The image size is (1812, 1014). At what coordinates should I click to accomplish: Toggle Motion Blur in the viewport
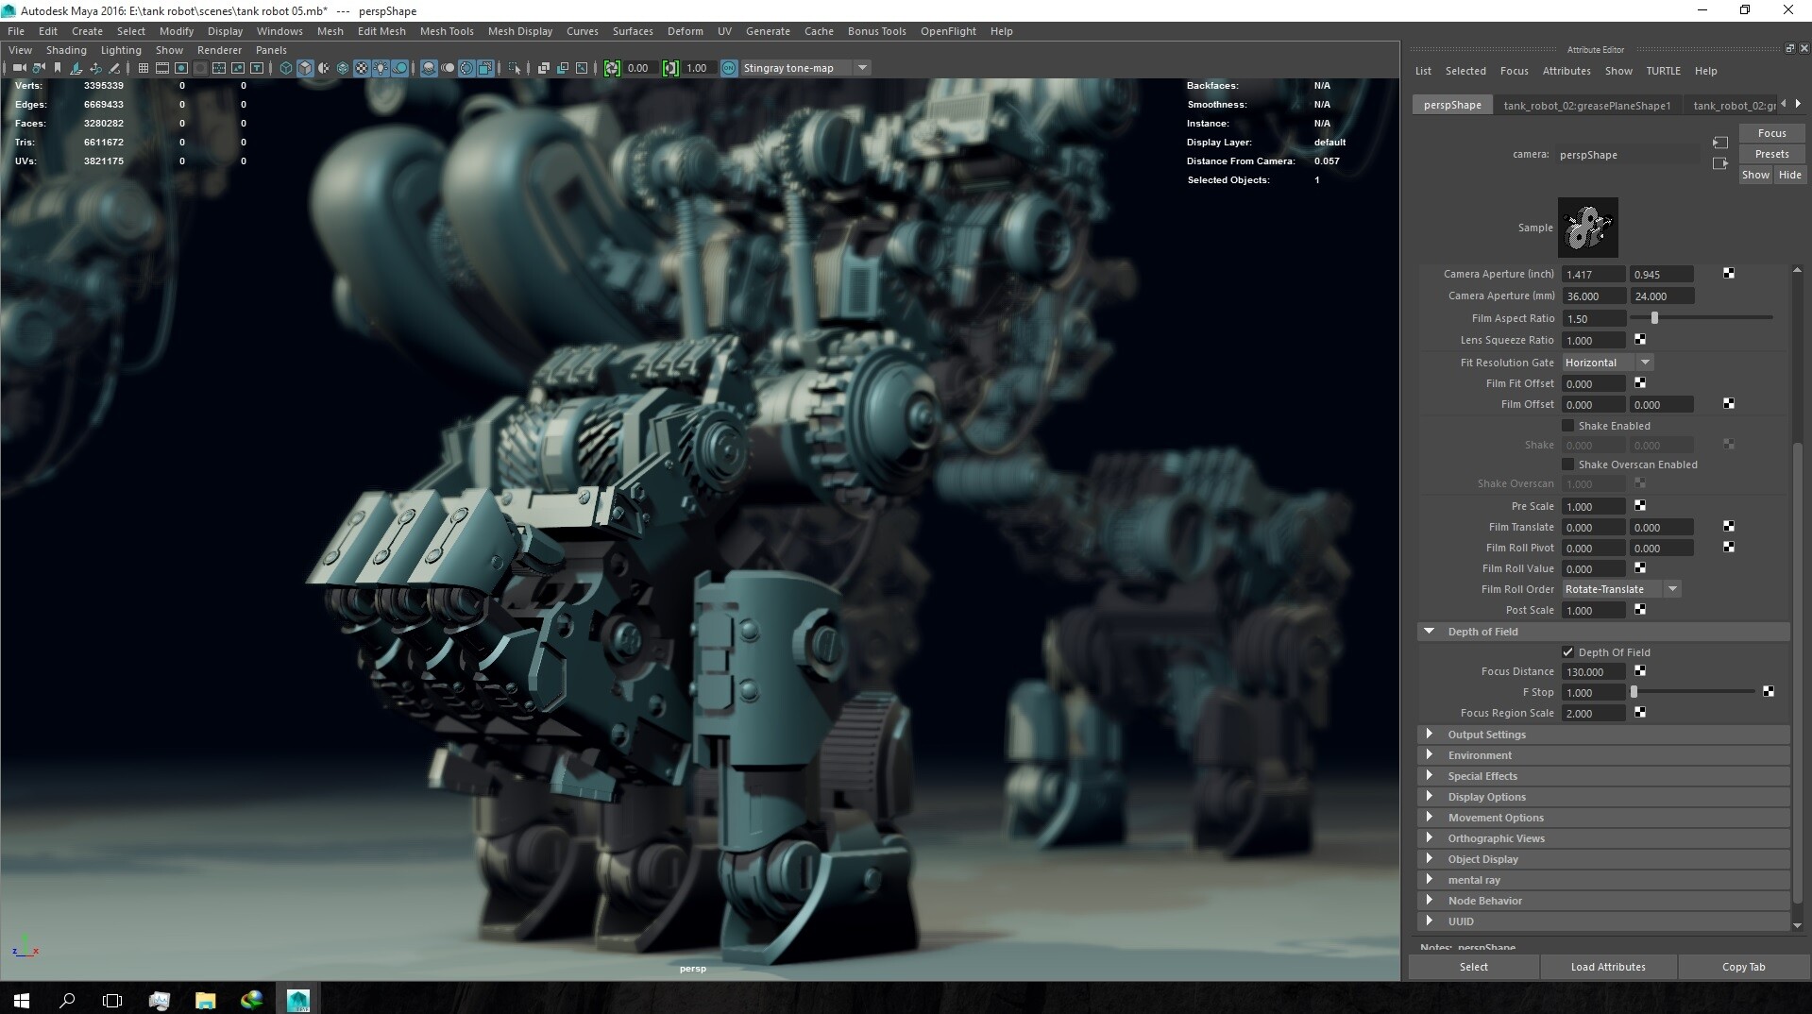click(x=448, y=67)
